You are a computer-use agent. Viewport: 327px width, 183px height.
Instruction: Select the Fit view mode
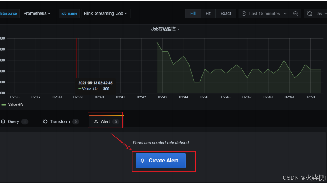click(208, 14)
